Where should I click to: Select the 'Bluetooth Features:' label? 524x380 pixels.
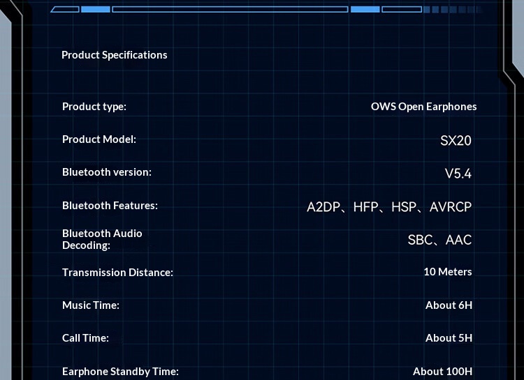coord(110,206)
